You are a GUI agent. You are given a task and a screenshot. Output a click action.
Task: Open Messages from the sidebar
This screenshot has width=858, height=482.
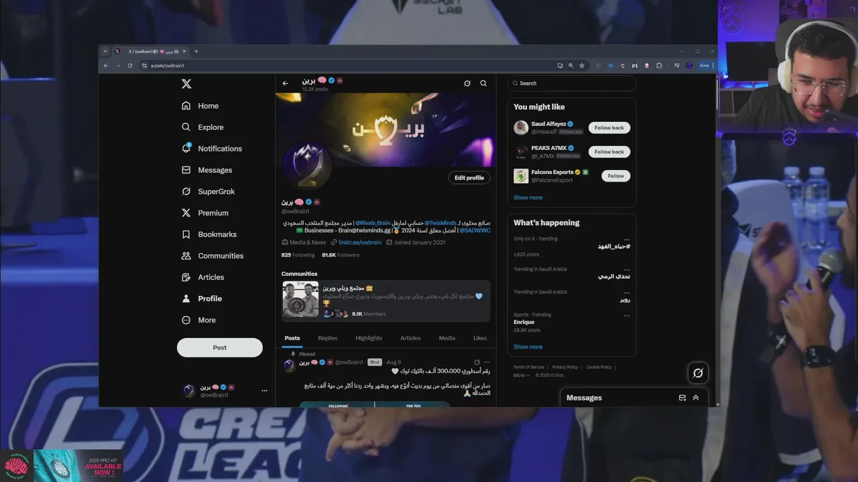pos(206,170)
